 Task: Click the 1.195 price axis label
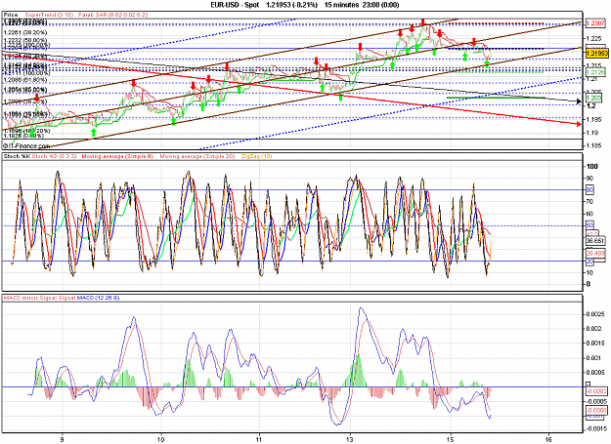[593, 119]
